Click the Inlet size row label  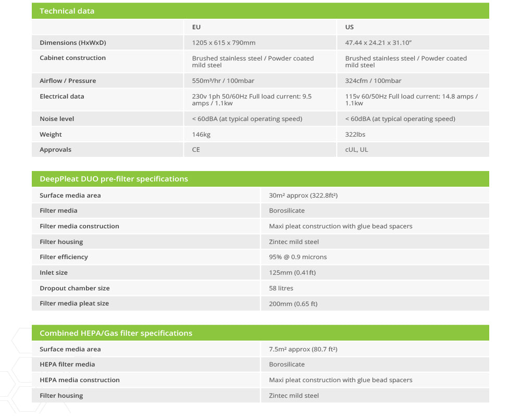(x=54, y=273)
